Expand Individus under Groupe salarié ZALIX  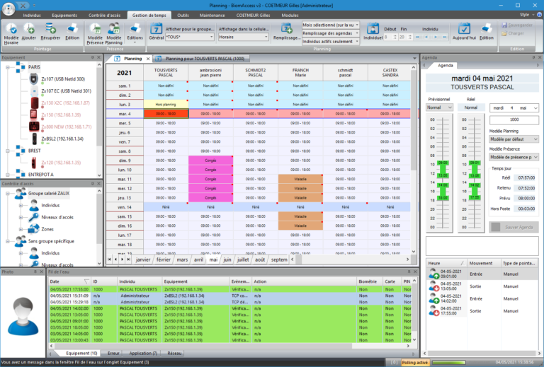[21, 205]
